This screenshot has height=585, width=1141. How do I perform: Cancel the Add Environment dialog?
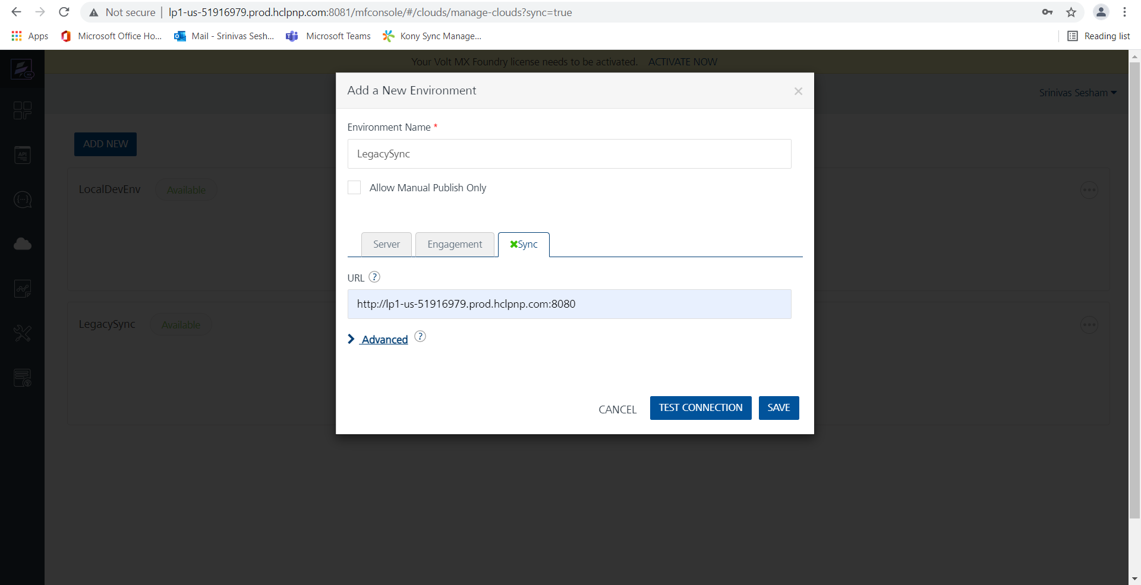[x=617, y=409]
